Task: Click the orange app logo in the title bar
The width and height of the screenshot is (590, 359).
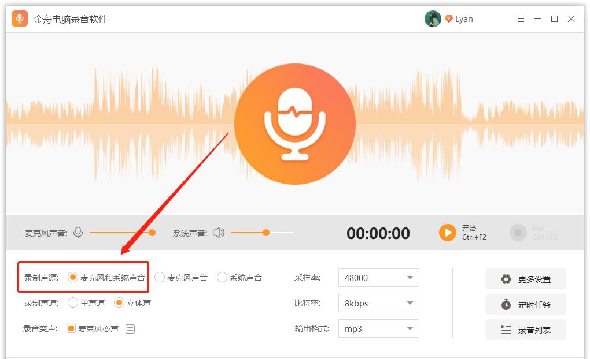Action: [x=20, y=18]
